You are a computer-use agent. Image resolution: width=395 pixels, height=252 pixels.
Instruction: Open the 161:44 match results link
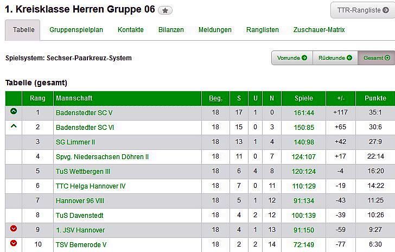click(304, 112)
